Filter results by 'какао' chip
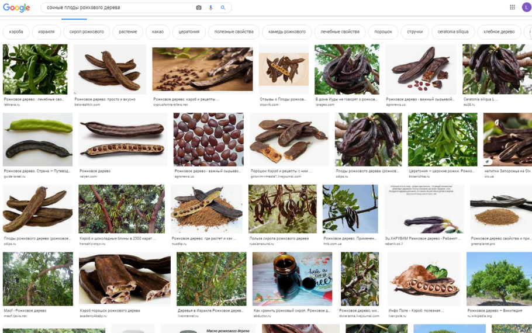532x333 pixels. (158, 32)
